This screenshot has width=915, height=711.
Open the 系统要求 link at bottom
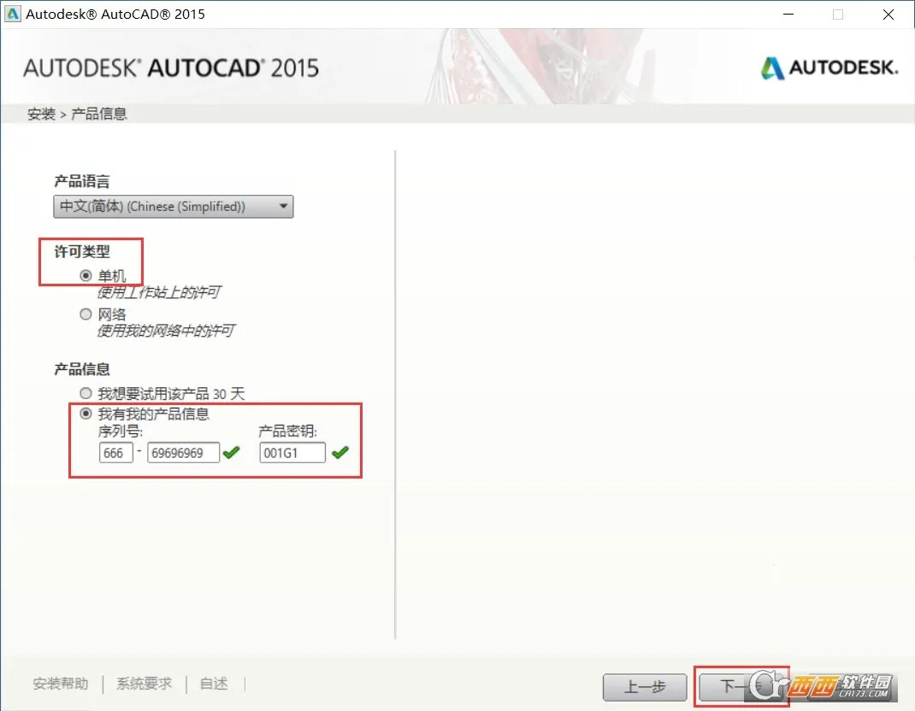coord(143,684)
